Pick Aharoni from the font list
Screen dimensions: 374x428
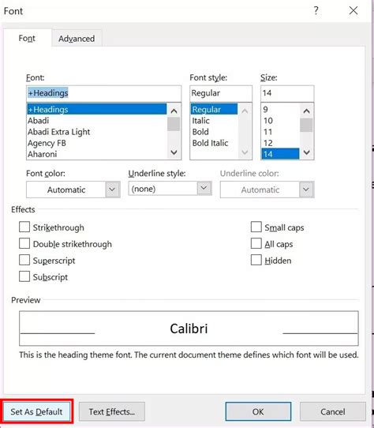point(97,154)
